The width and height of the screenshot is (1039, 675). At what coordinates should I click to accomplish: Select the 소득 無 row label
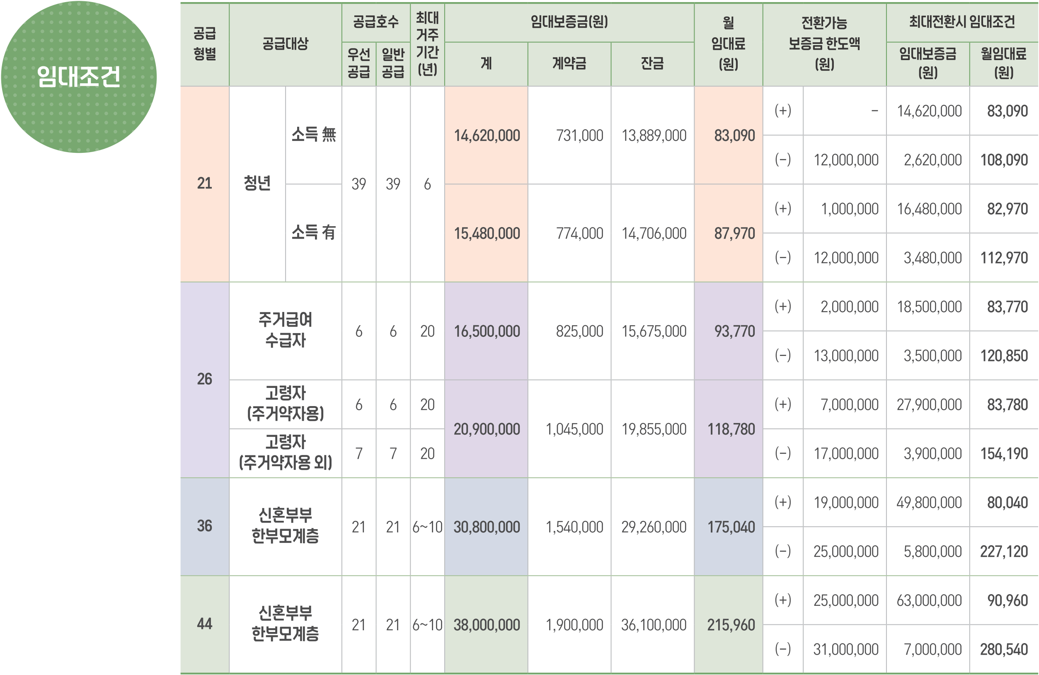point(313,135)
